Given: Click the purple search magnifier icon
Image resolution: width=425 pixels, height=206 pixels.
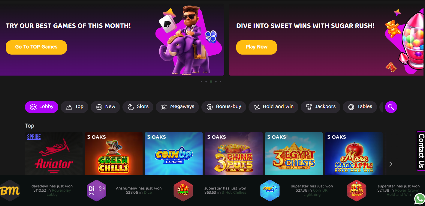Looking at the screenshot, I should click(391, 107).
